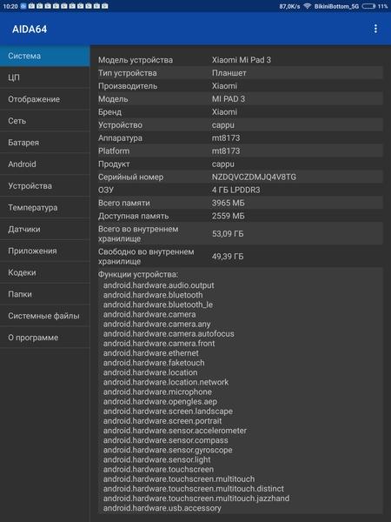Select android.hardware.microphone entry
The height and width of the screenshot is (522, 391).
click(157, 391)
